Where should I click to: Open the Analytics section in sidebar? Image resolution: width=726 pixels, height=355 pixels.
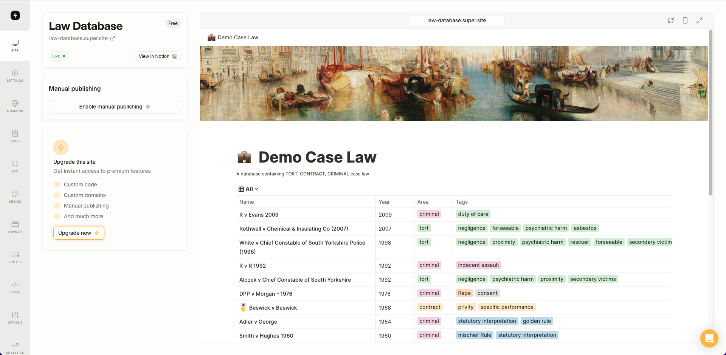point(15,348)
